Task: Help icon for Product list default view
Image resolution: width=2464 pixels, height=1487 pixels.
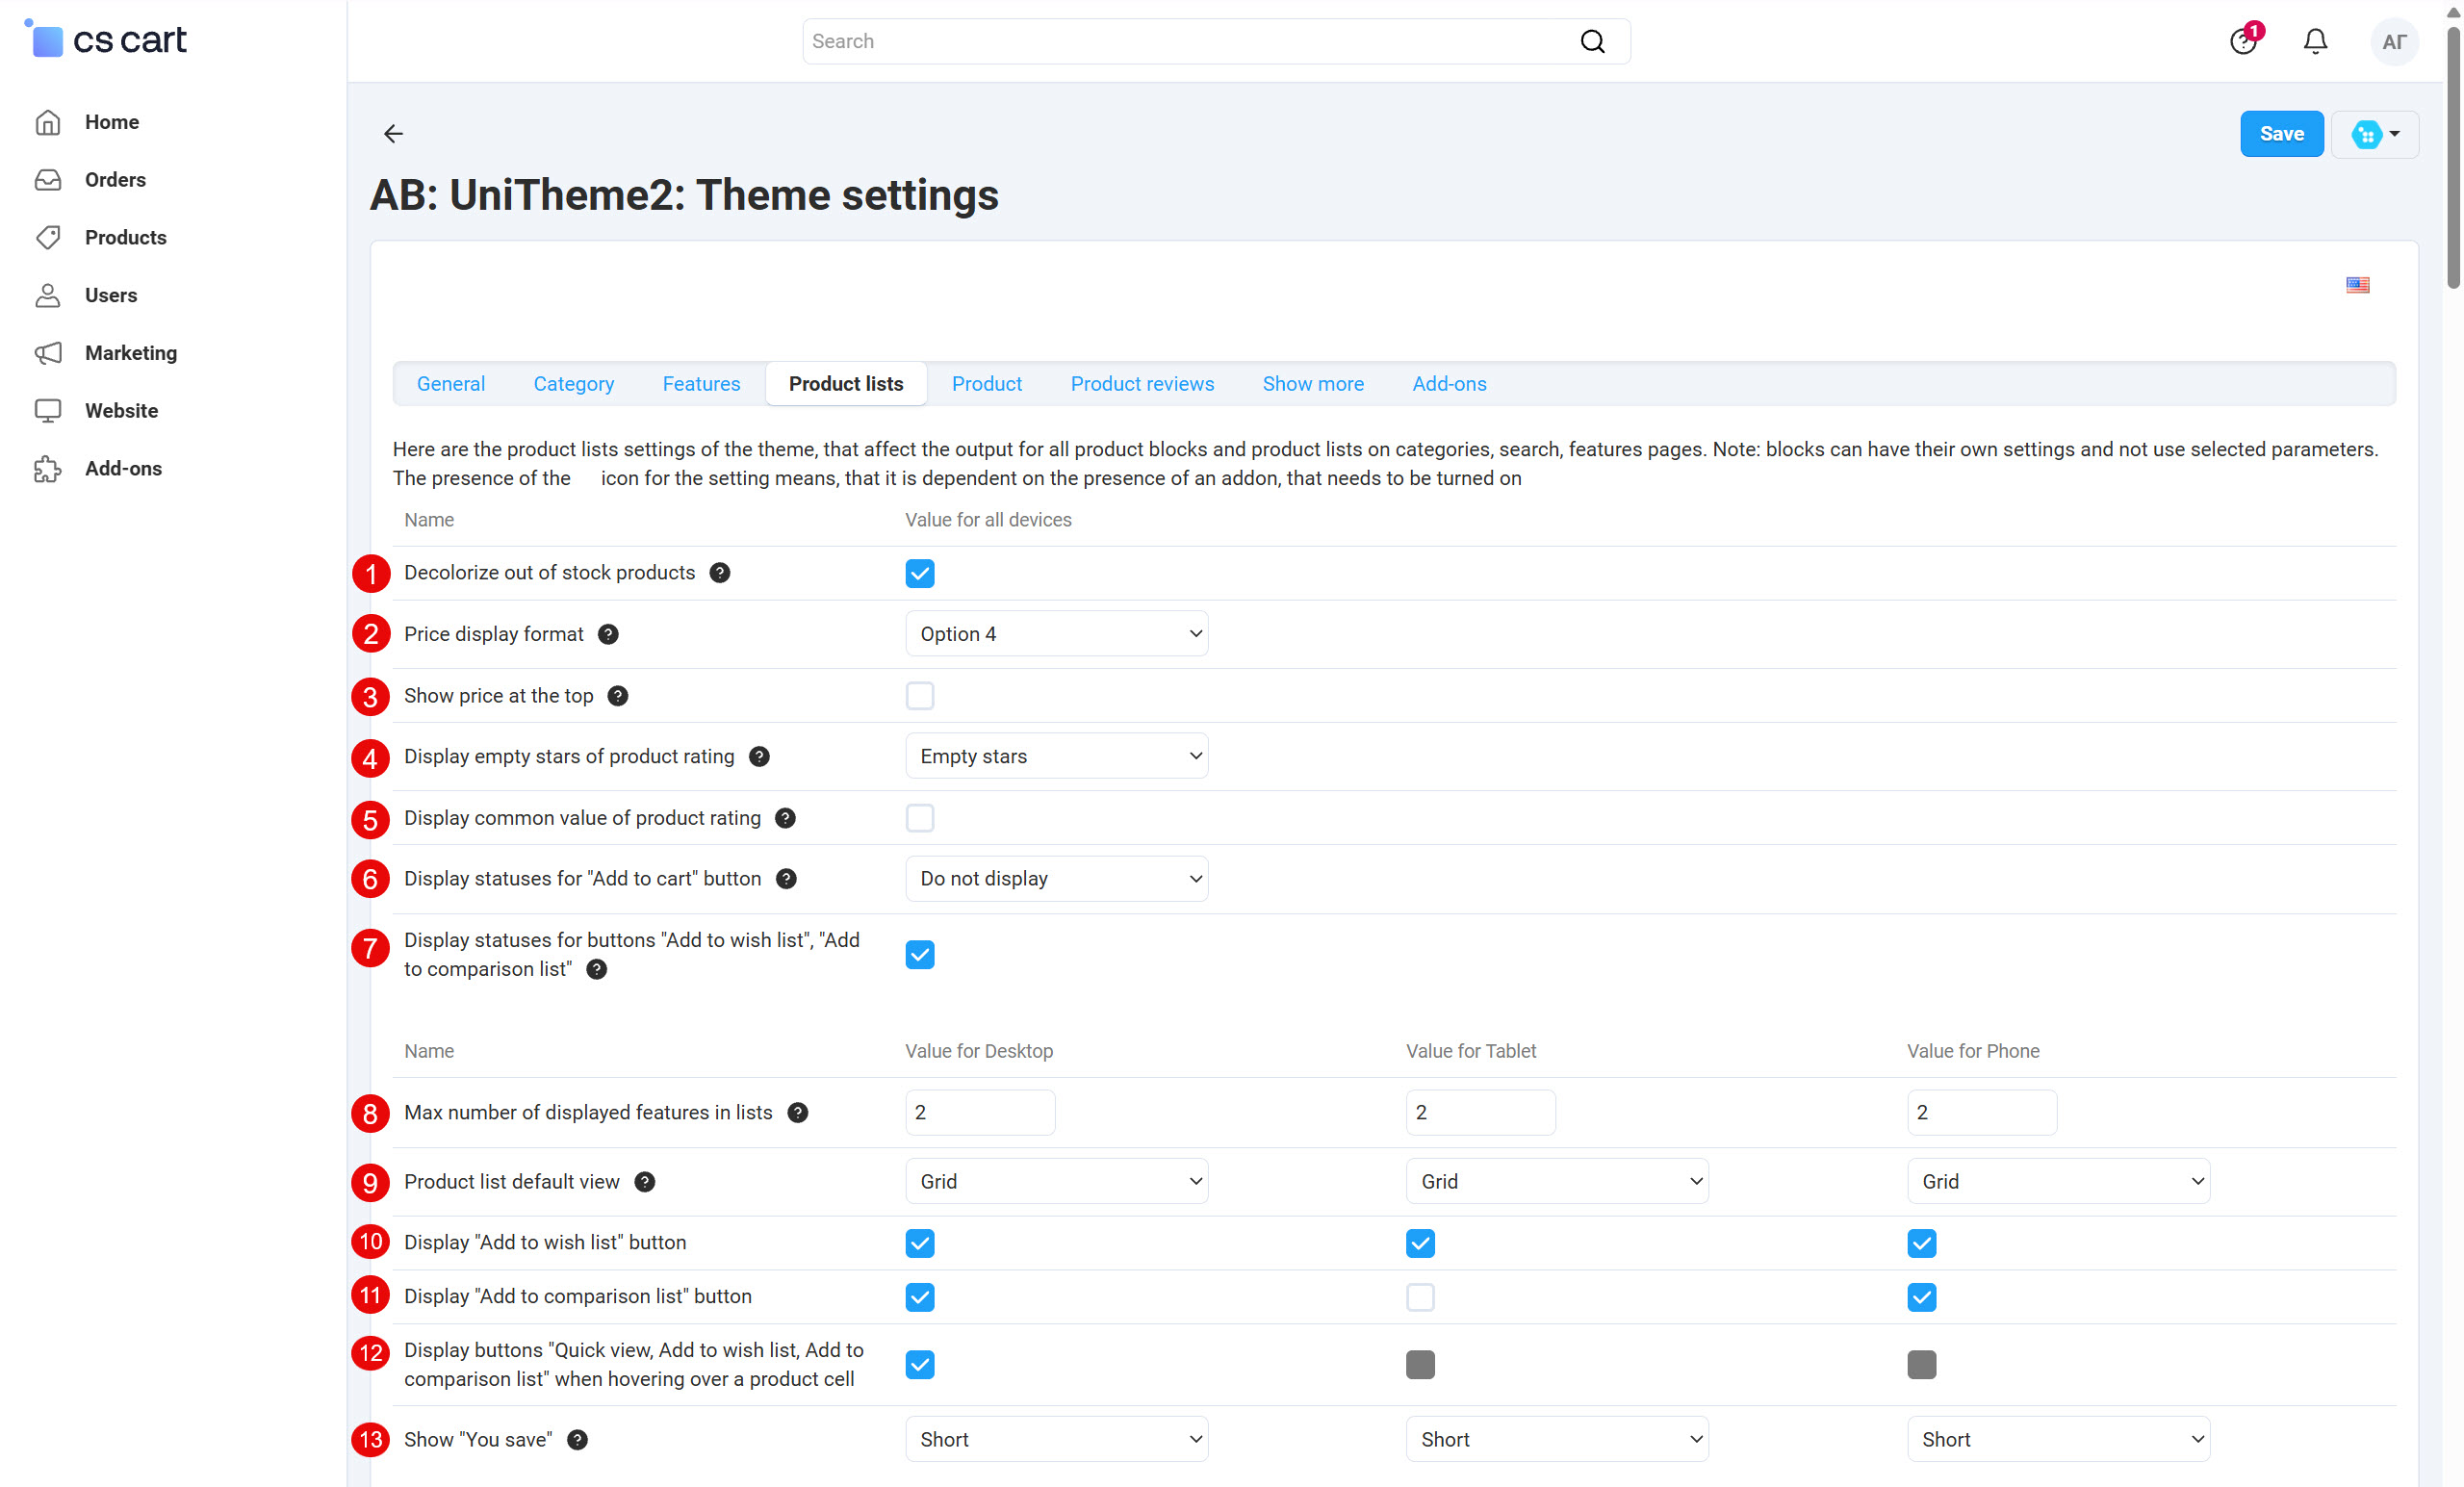Action: (x=645, y=1182)
